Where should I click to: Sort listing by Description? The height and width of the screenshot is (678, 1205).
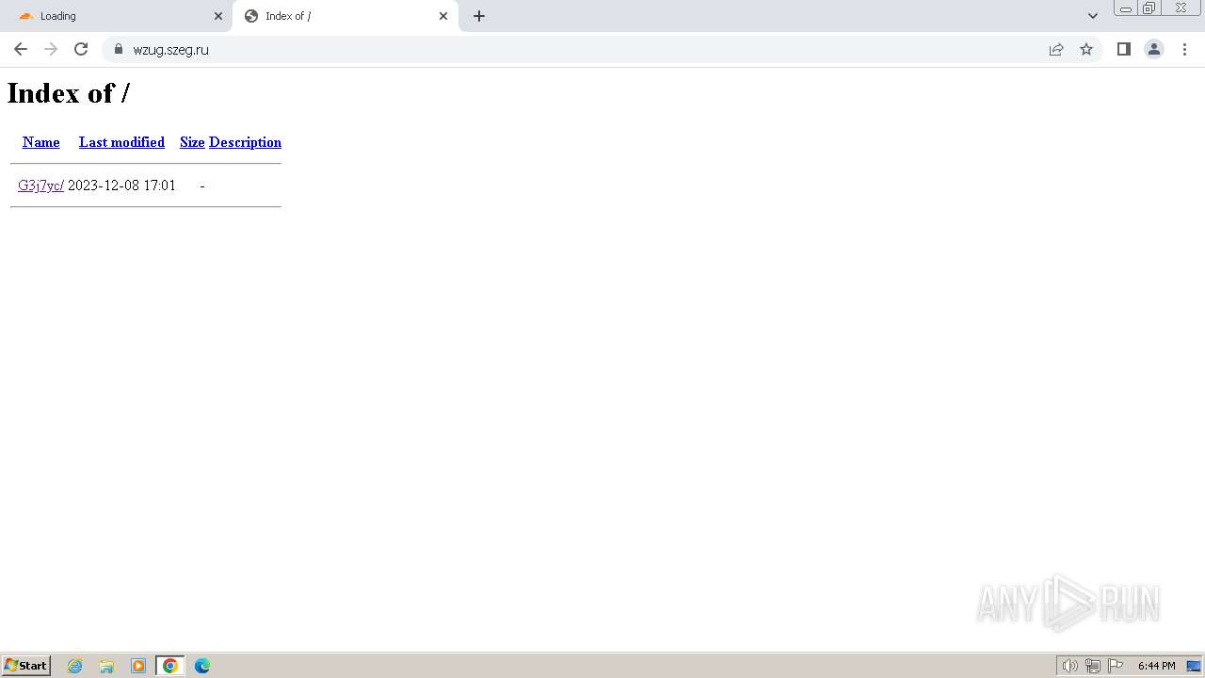point(245,142)
